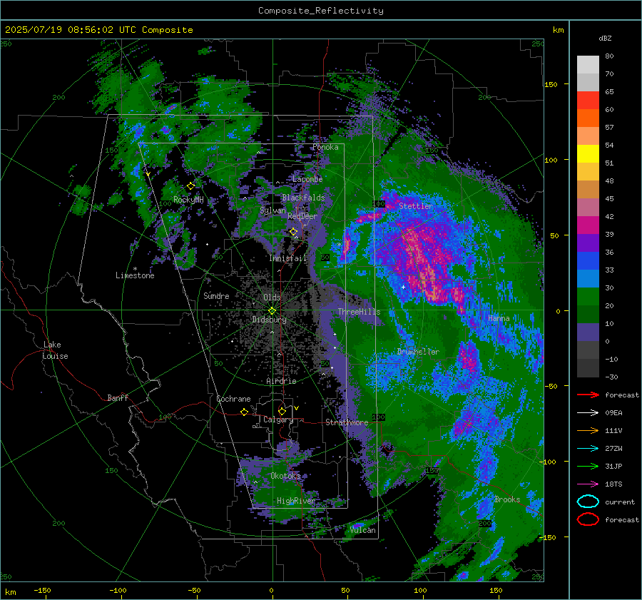Select the bright yellow swatch between 54 and 51
This screenshot has height=600, width=642.
coord(588,153)
